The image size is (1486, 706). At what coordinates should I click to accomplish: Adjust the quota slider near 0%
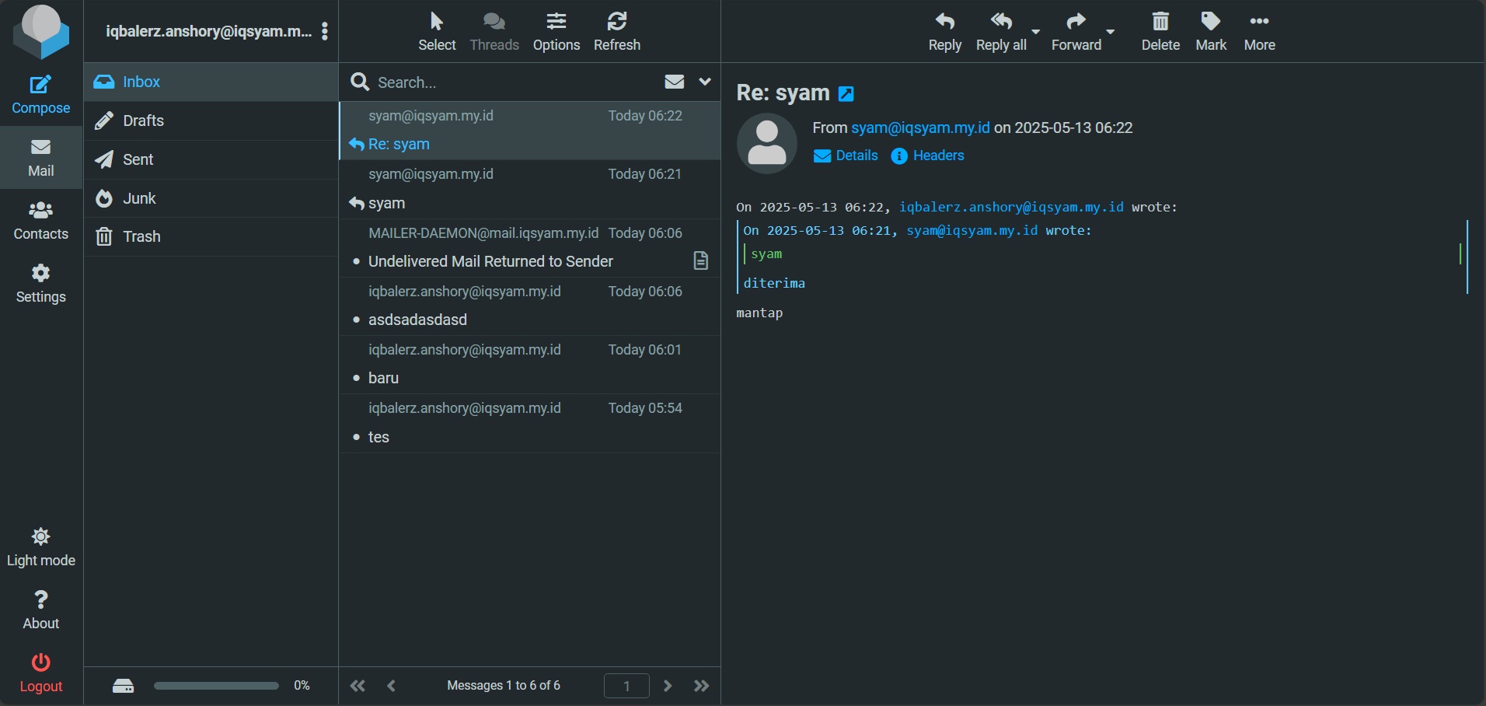tap(215, 686)
